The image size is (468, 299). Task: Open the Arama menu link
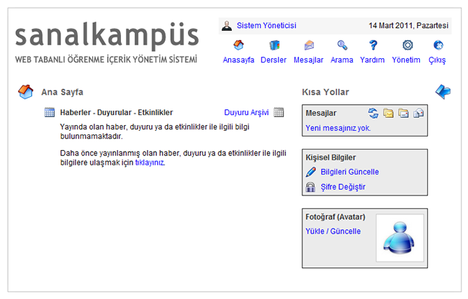[x=342, y=60]
